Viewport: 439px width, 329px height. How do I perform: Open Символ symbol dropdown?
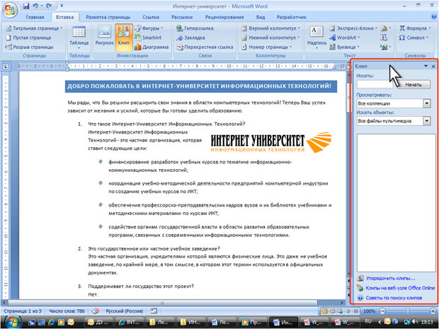(414, 37)
